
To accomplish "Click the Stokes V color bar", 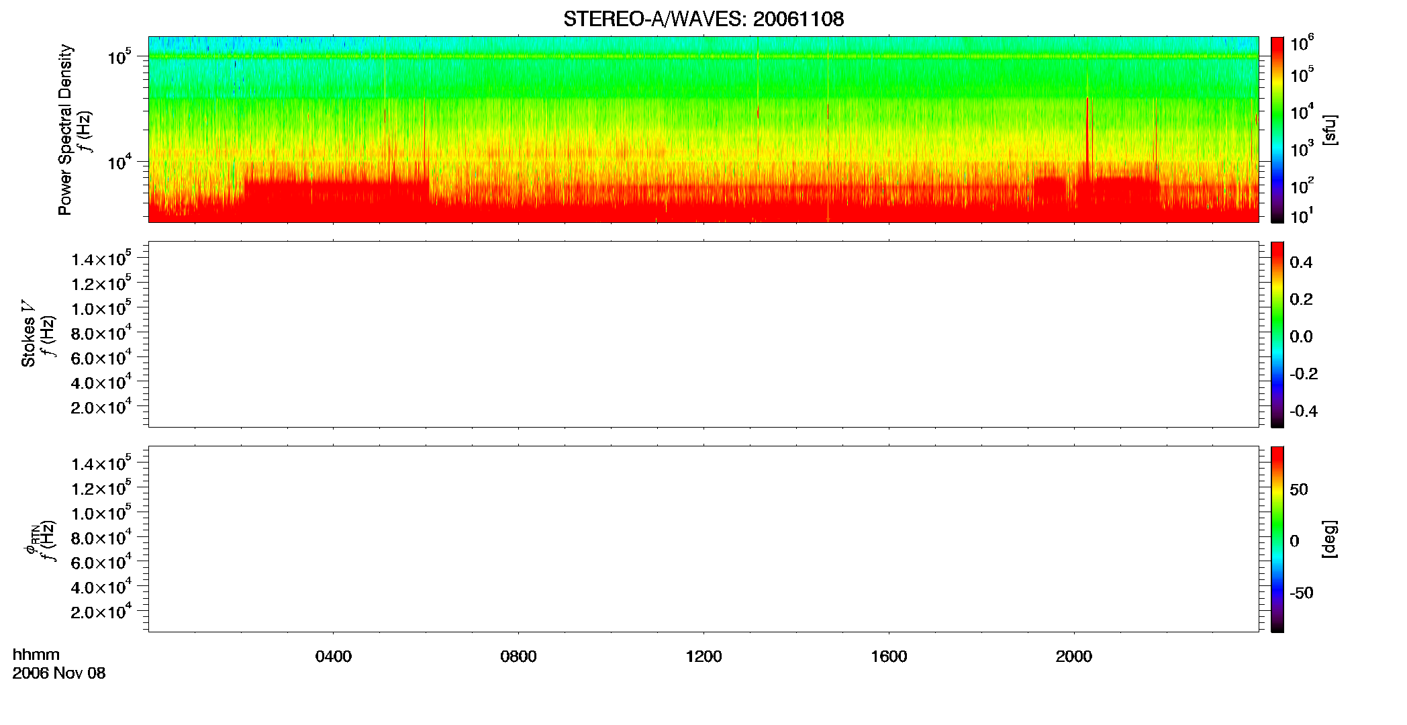I will click(1277, 334).
